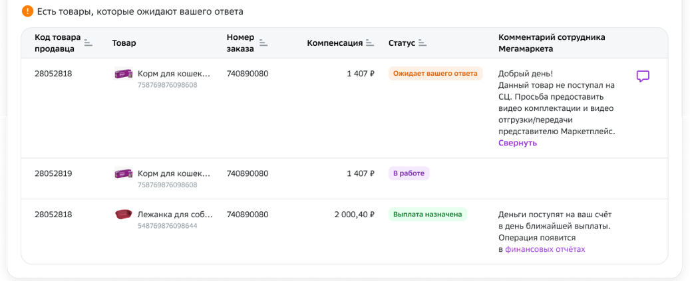Viewport: 690px width, 281px height.
Task: Select the product code 28052819 cell
Action: click(x=53, y=173)
